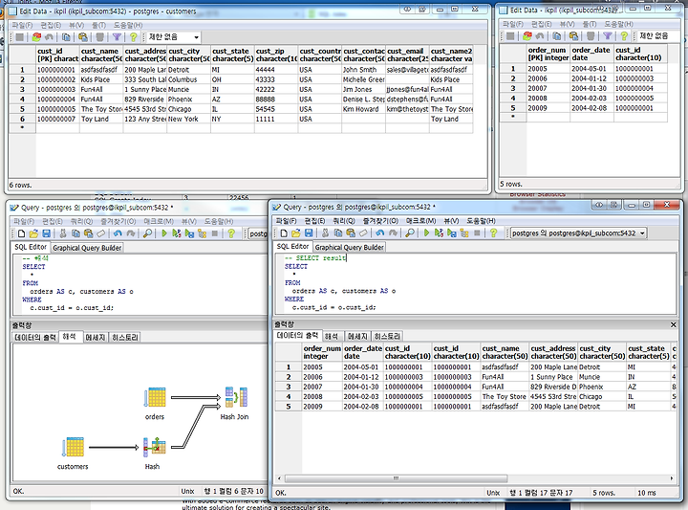Click Refresh icon in customers Edit Data toolbar

(36, 37)
